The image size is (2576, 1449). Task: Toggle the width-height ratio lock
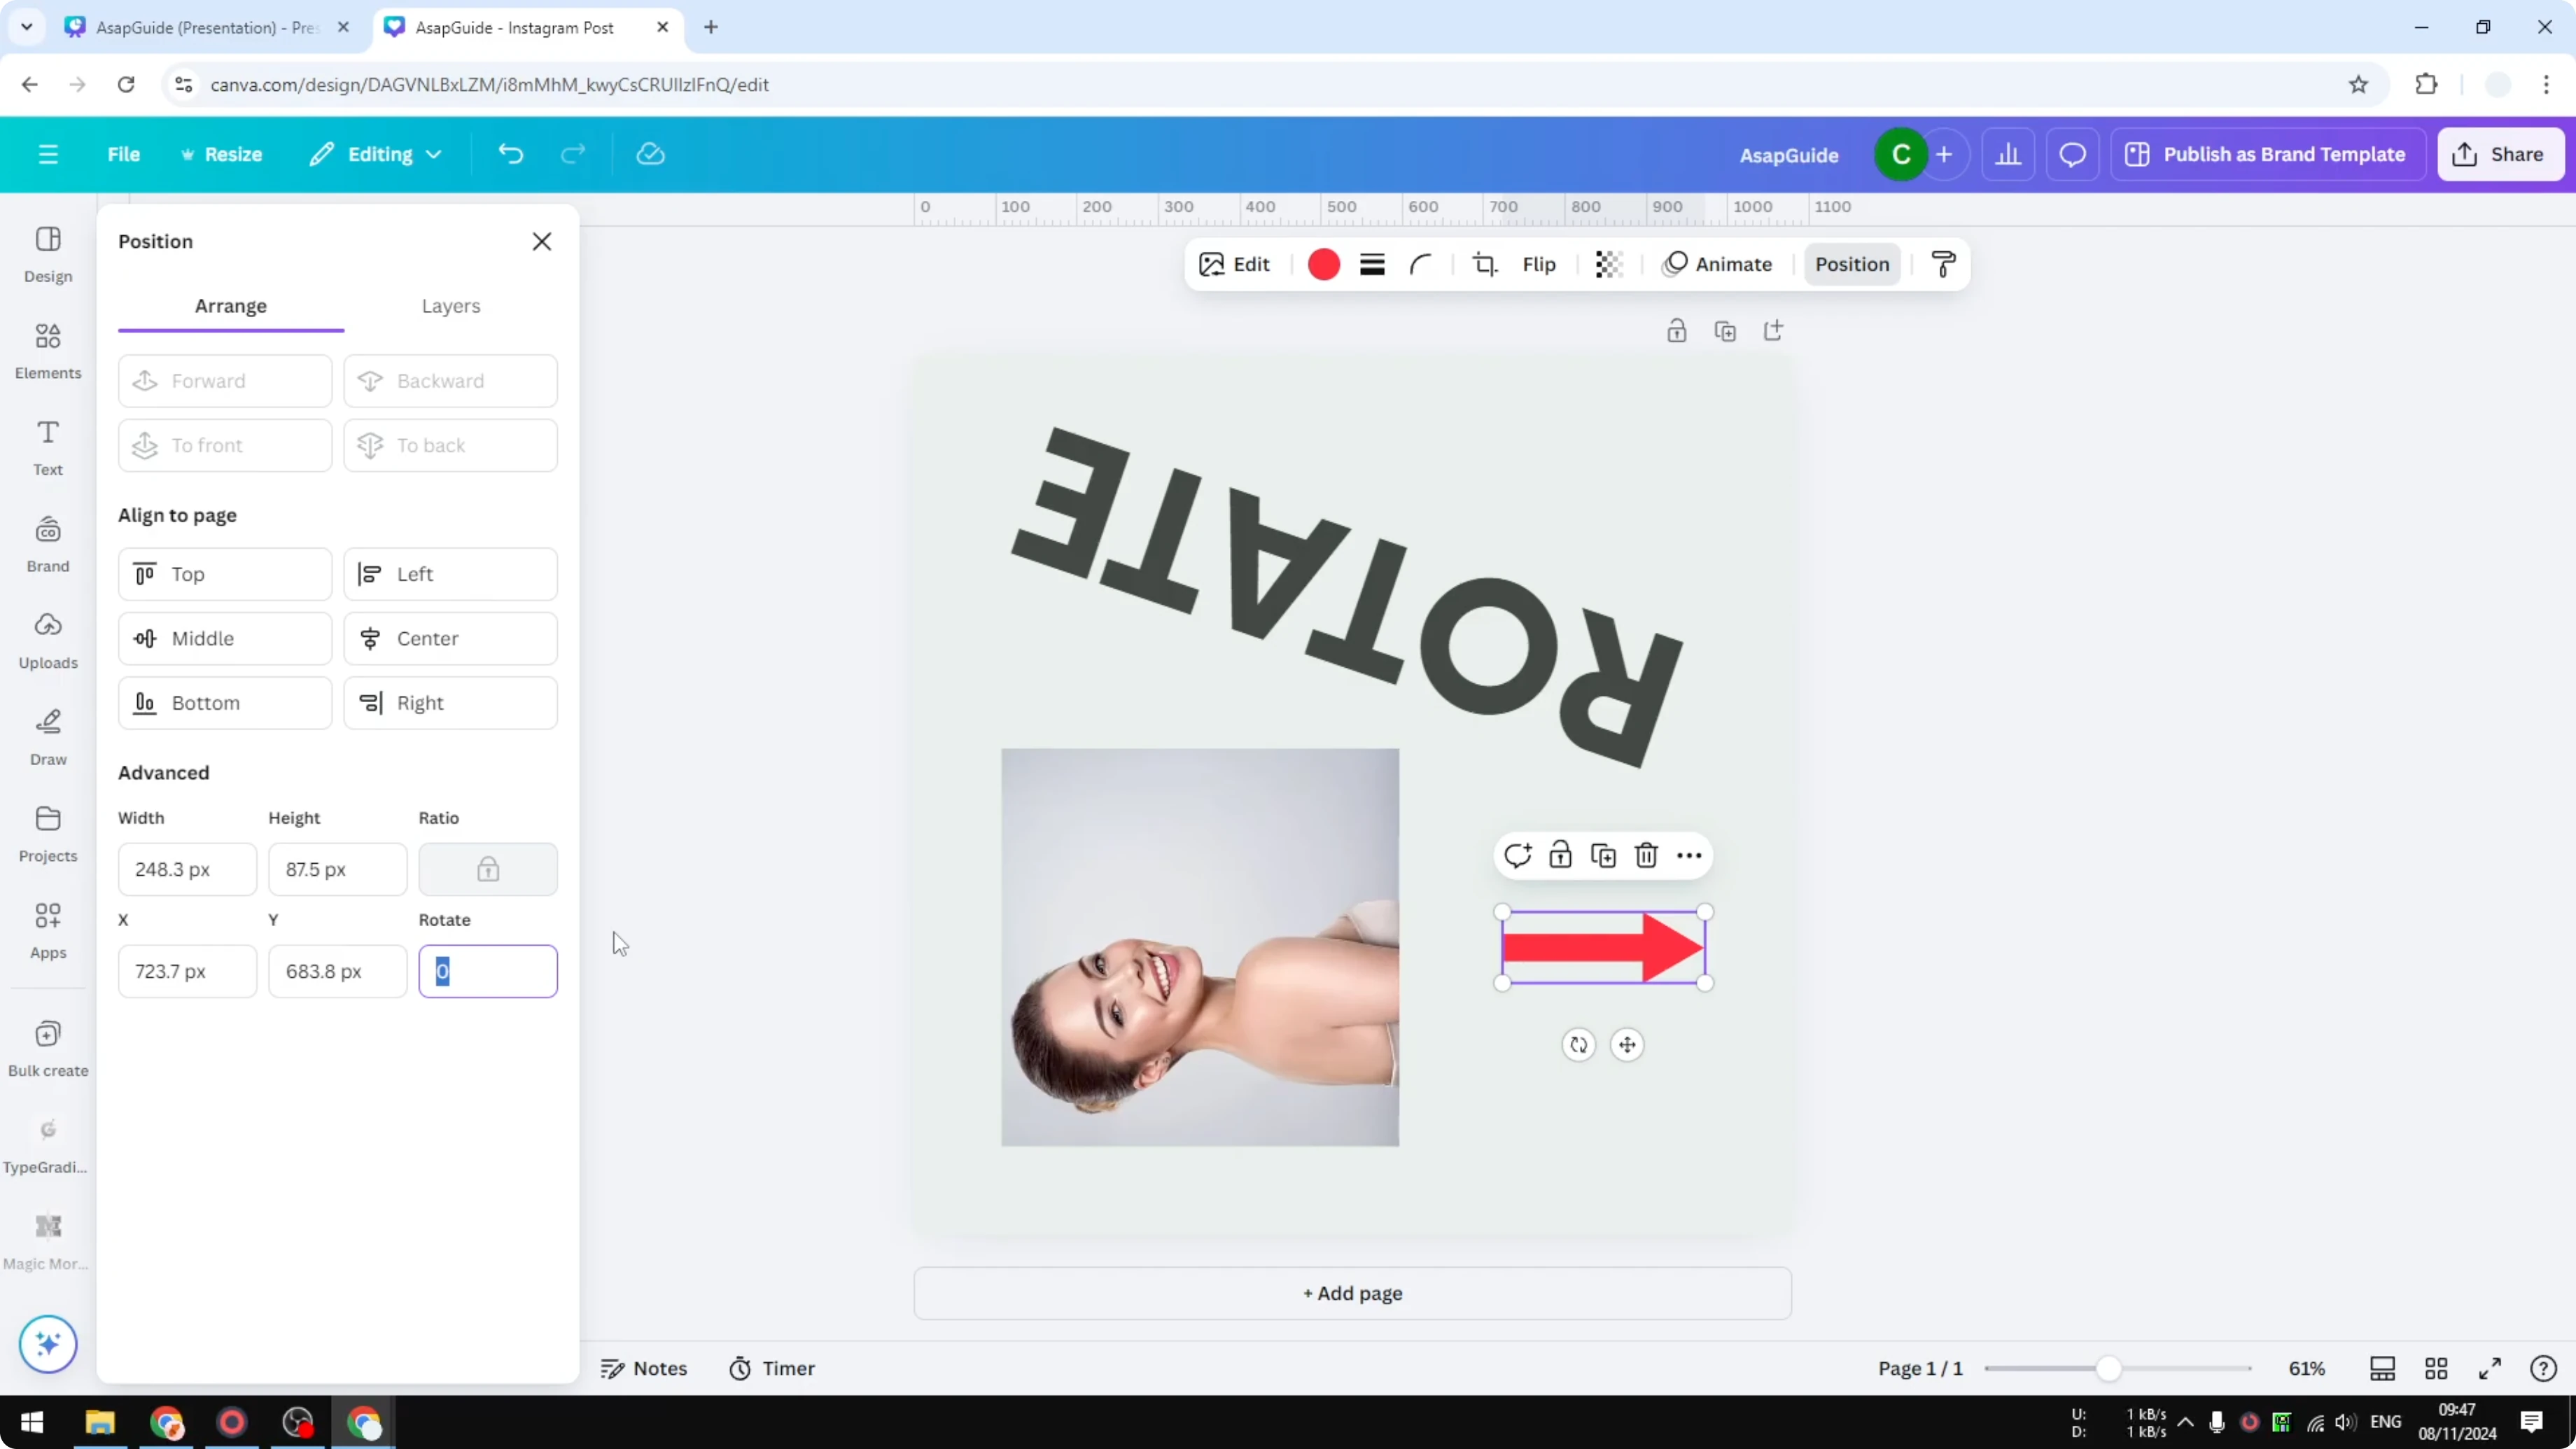[488, 869]
